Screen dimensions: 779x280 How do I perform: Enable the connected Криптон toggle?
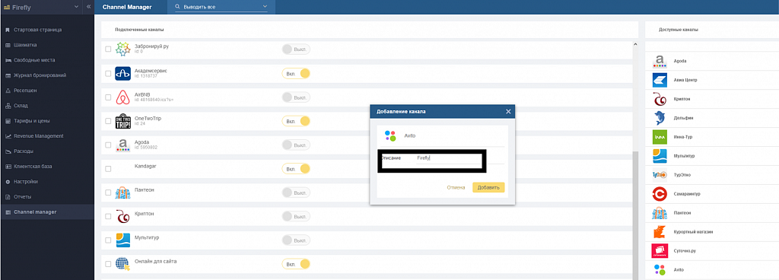[296, 216]
